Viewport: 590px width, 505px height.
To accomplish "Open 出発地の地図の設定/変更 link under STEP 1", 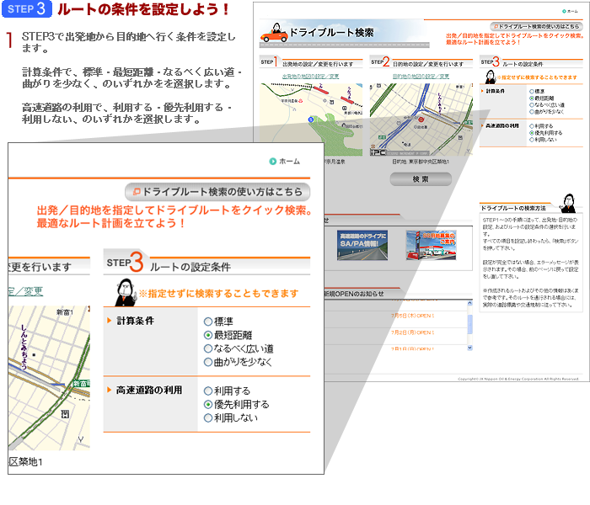I will pyautogui.click(x=311, y=77).
